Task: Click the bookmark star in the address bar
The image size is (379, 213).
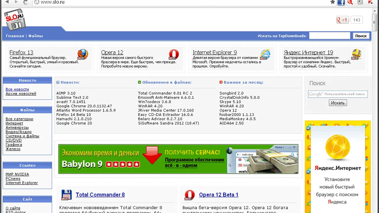Action: pos(333,2)
